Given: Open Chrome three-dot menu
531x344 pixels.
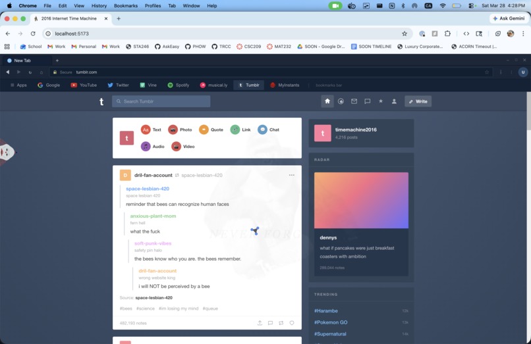Looking at the screenshot, I should pyautogui.click(x=523, y=34).
